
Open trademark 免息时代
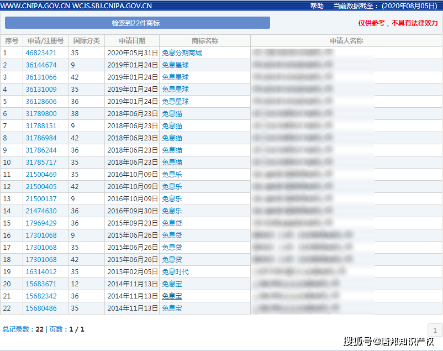pos(175,272)
